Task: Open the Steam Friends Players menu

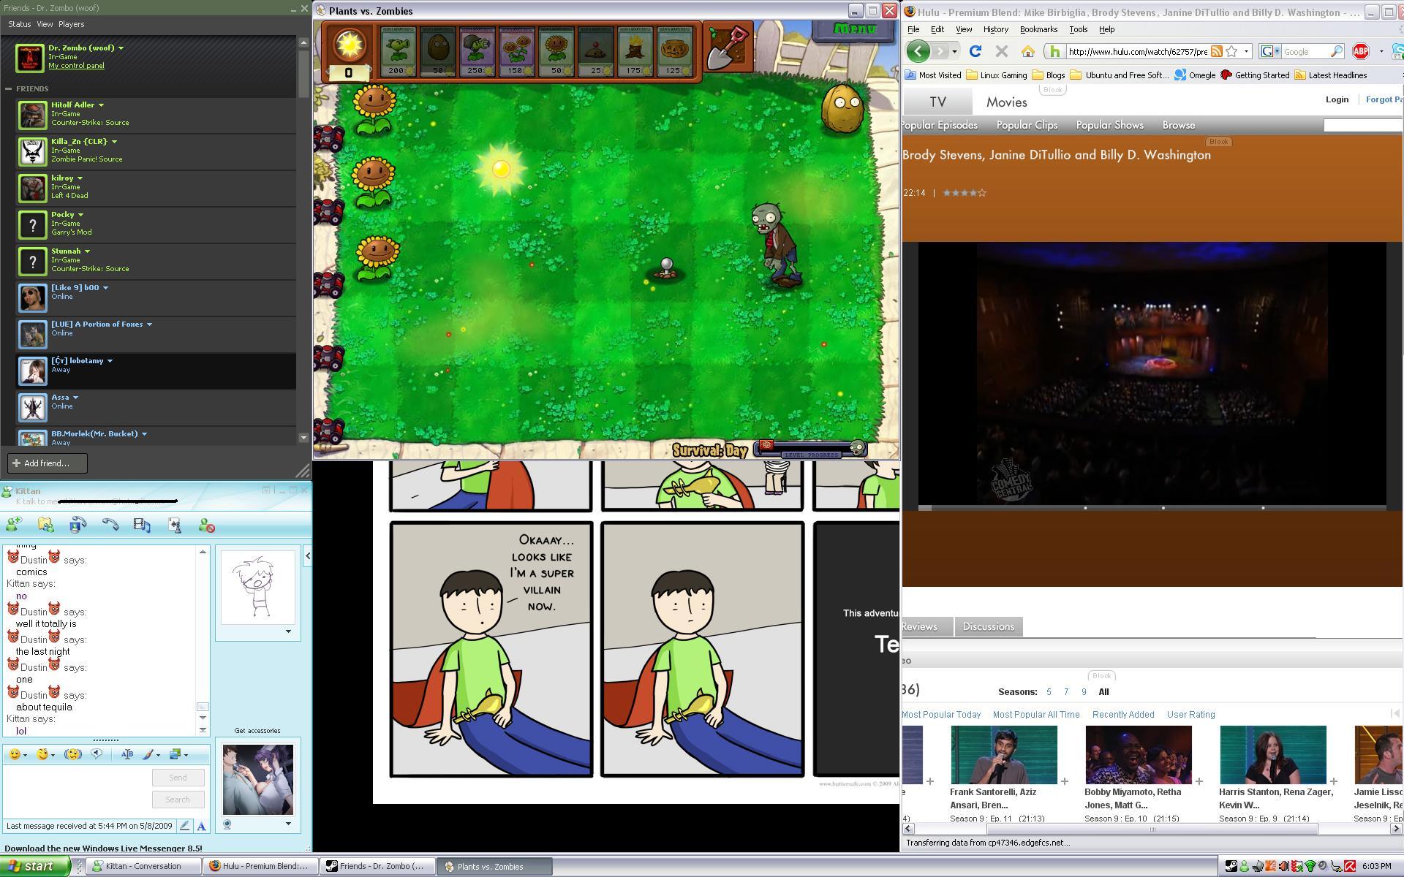Action: point(71,24)
